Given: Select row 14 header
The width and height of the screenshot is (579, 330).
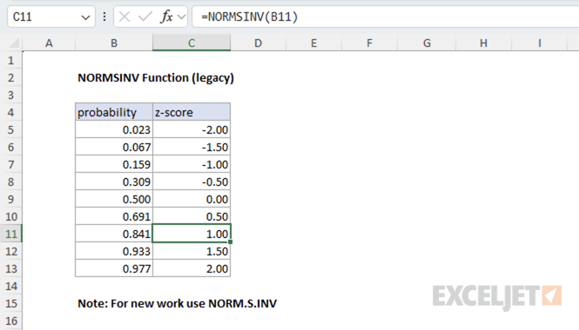Looking at the screenshot, I should [11, 286].
